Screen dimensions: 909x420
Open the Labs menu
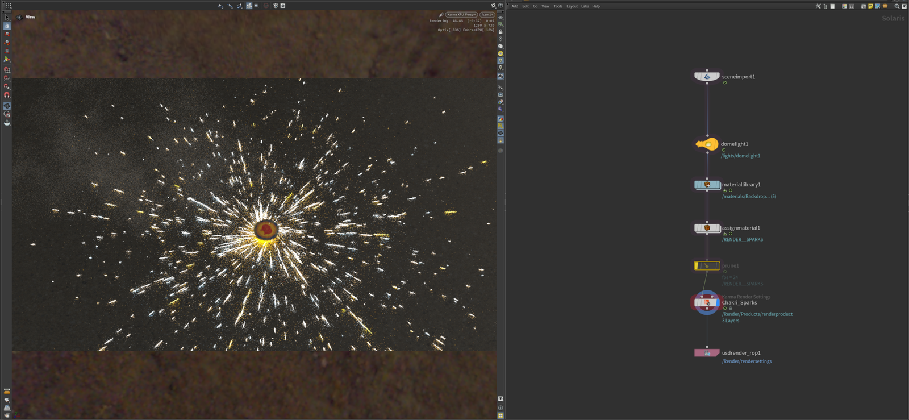click(x=585, y=6)
